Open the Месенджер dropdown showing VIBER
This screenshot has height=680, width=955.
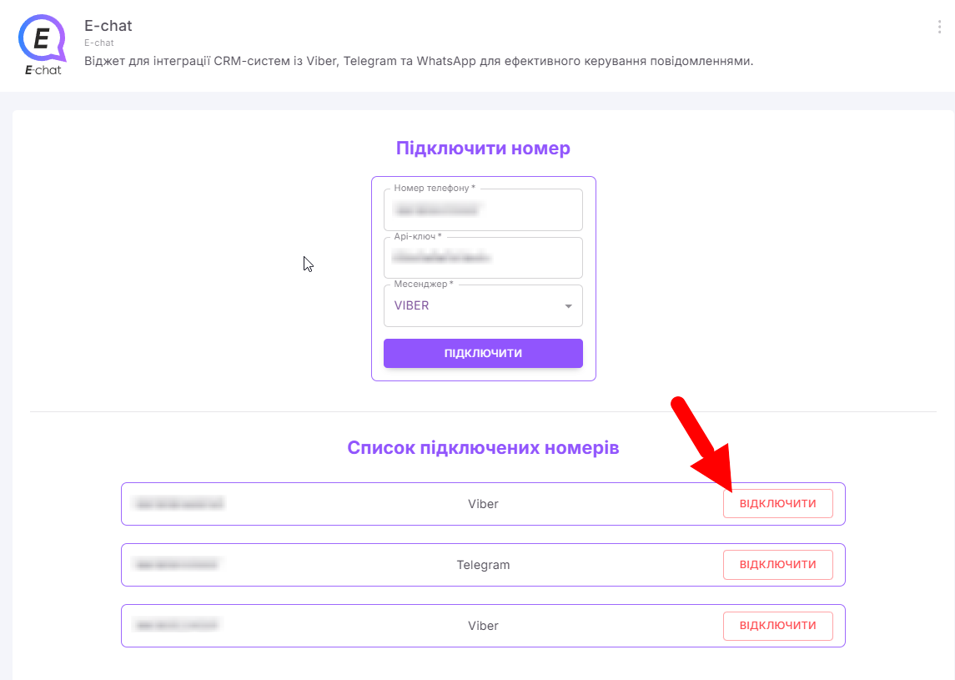[x=483, y=306]
